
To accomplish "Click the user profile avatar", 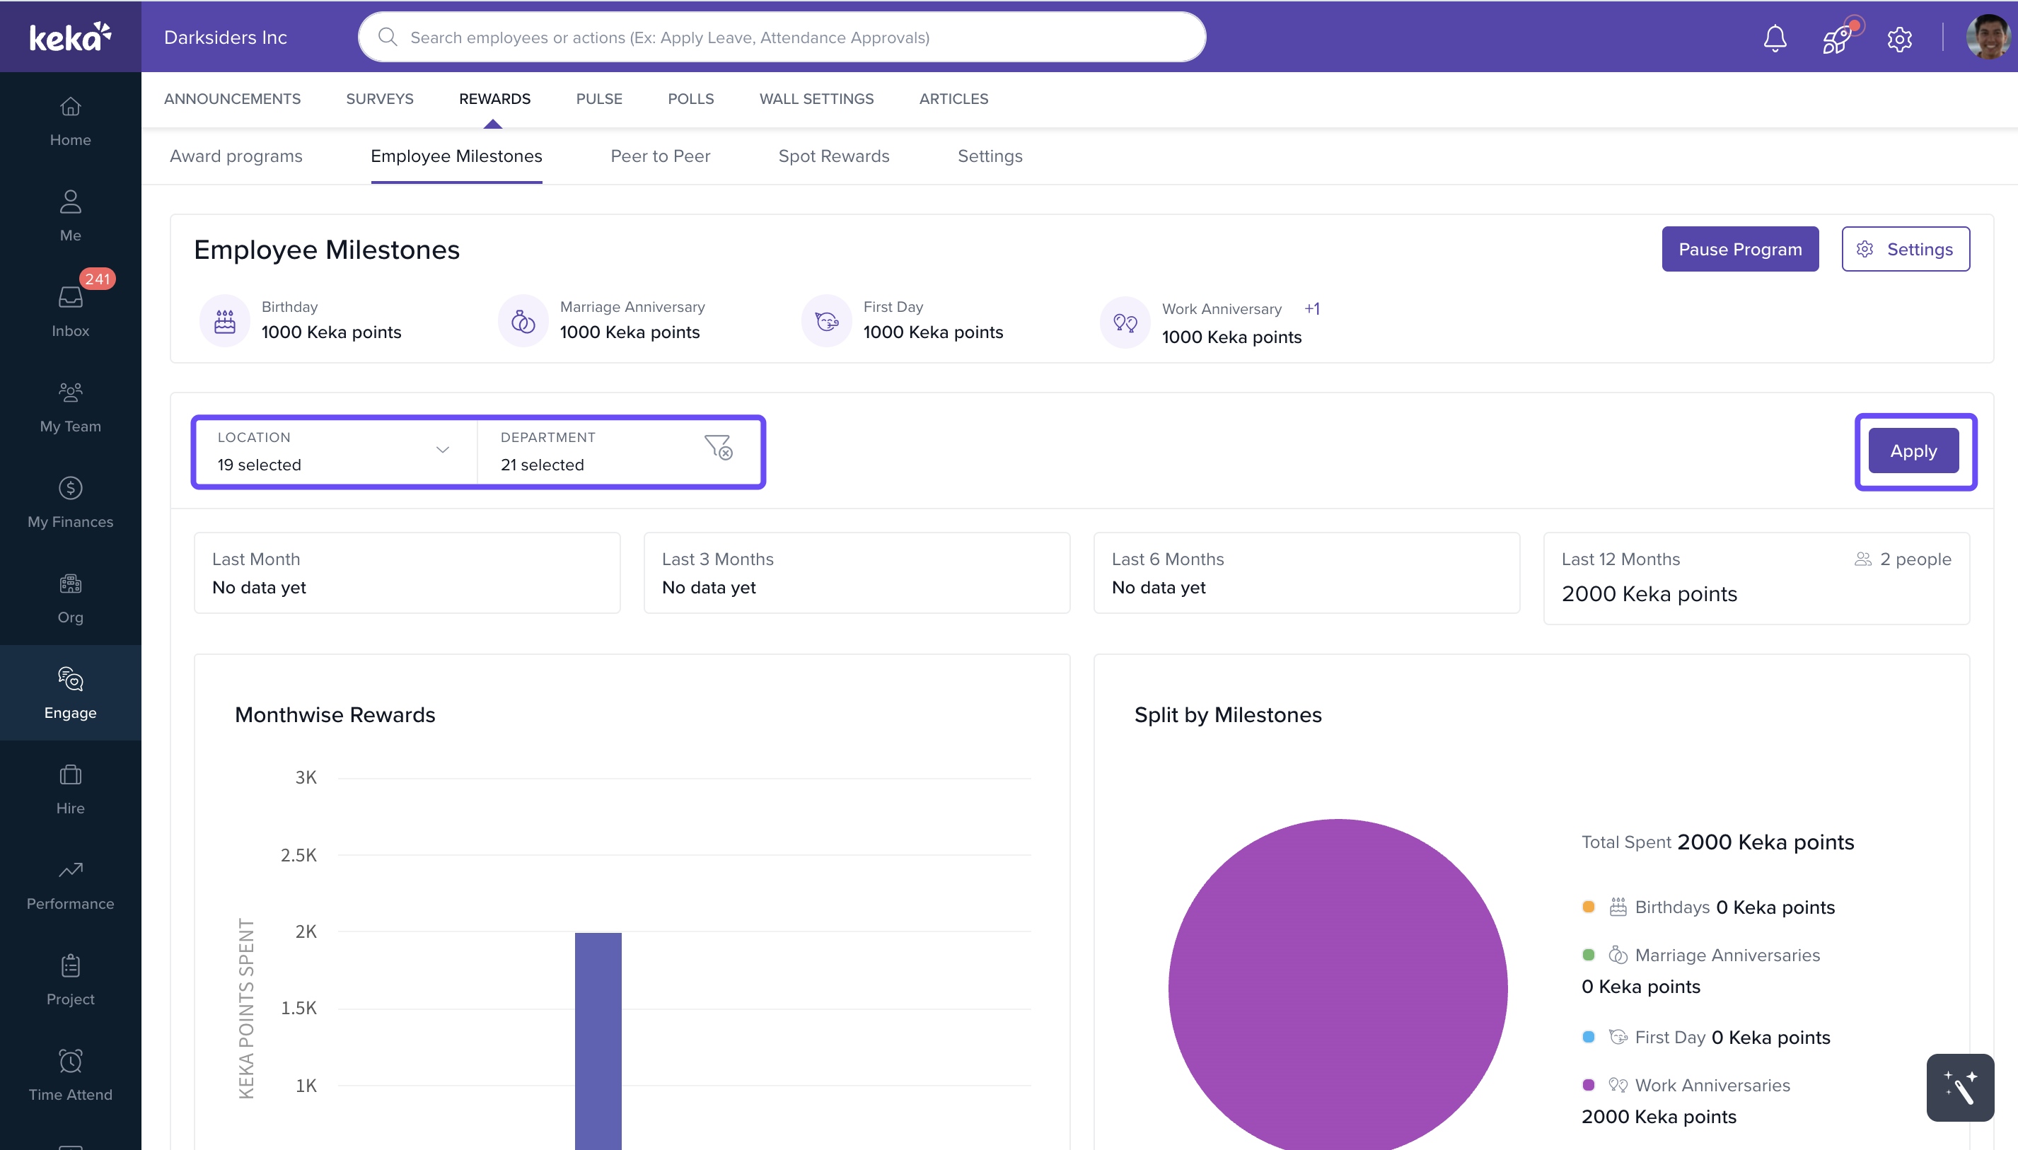I will point(1987,37).
